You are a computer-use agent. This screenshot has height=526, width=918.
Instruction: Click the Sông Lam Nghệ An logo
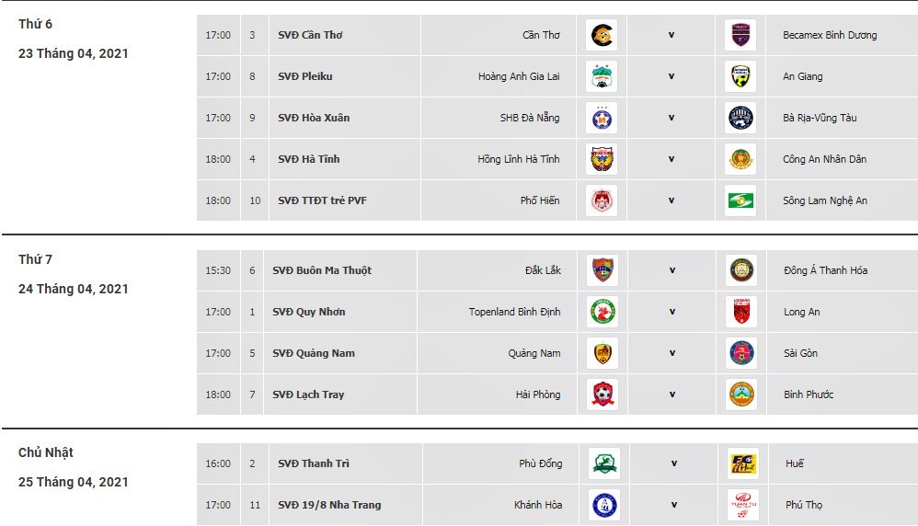pos(740,201)
